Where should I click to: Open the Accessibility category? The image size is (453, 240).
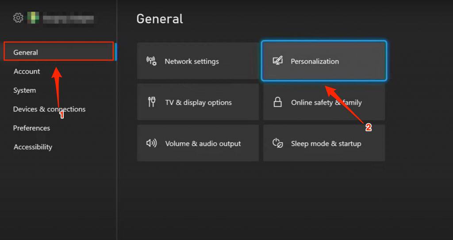tap(33, 147)
